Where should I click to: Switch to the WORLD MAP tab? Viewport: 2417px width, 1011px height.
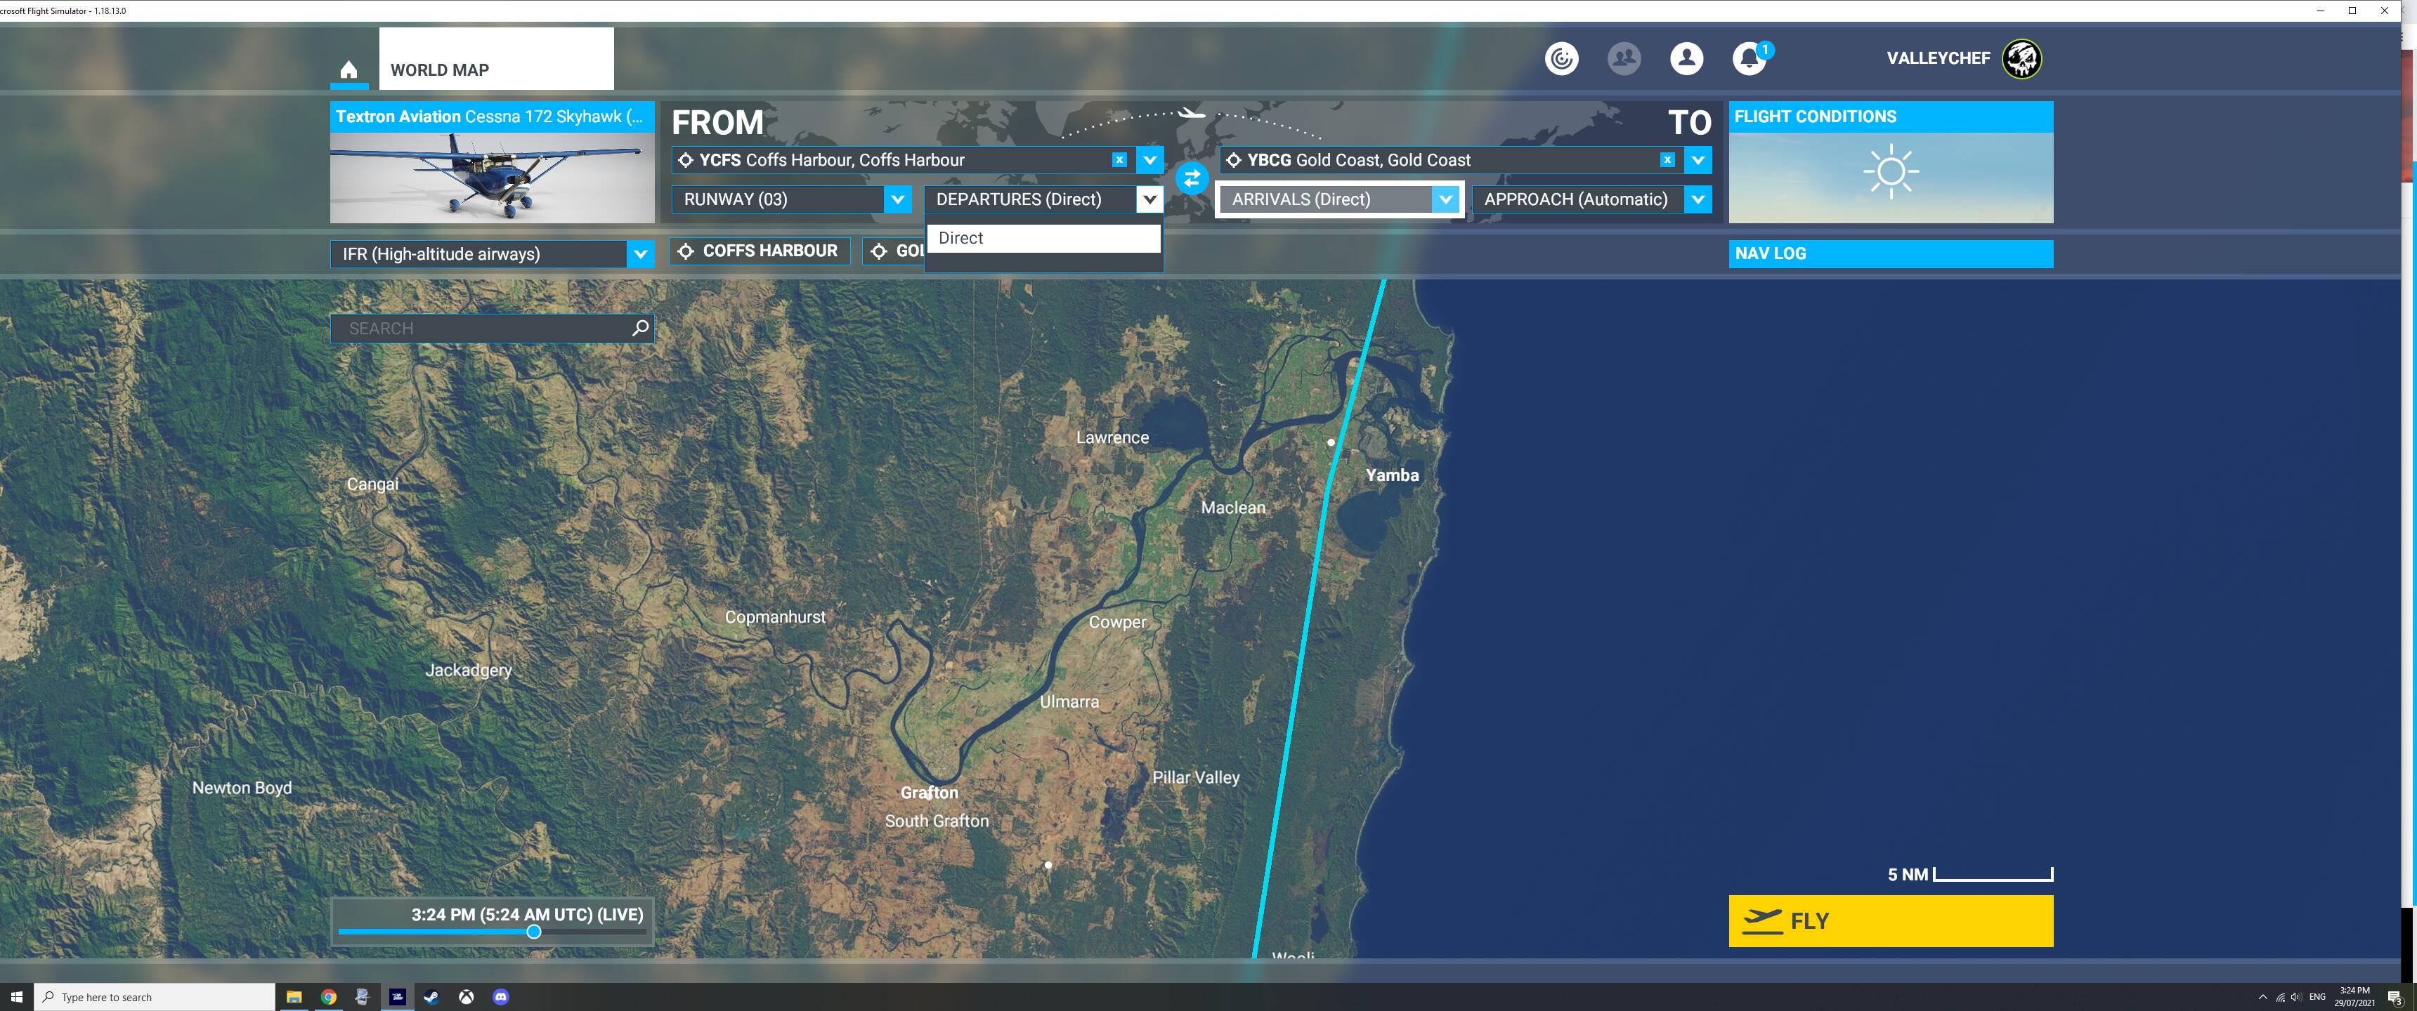[x=439, y=70]
